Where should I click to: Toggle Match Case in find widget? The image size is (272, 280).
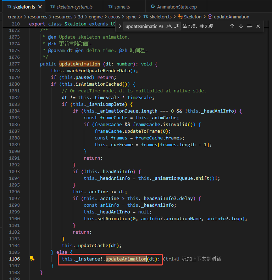click(x=161, y=26)
